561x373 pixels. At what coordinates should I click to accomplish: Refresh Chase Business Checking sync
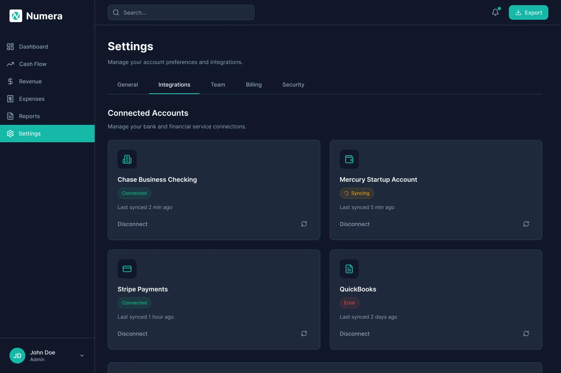coord(304,224)
